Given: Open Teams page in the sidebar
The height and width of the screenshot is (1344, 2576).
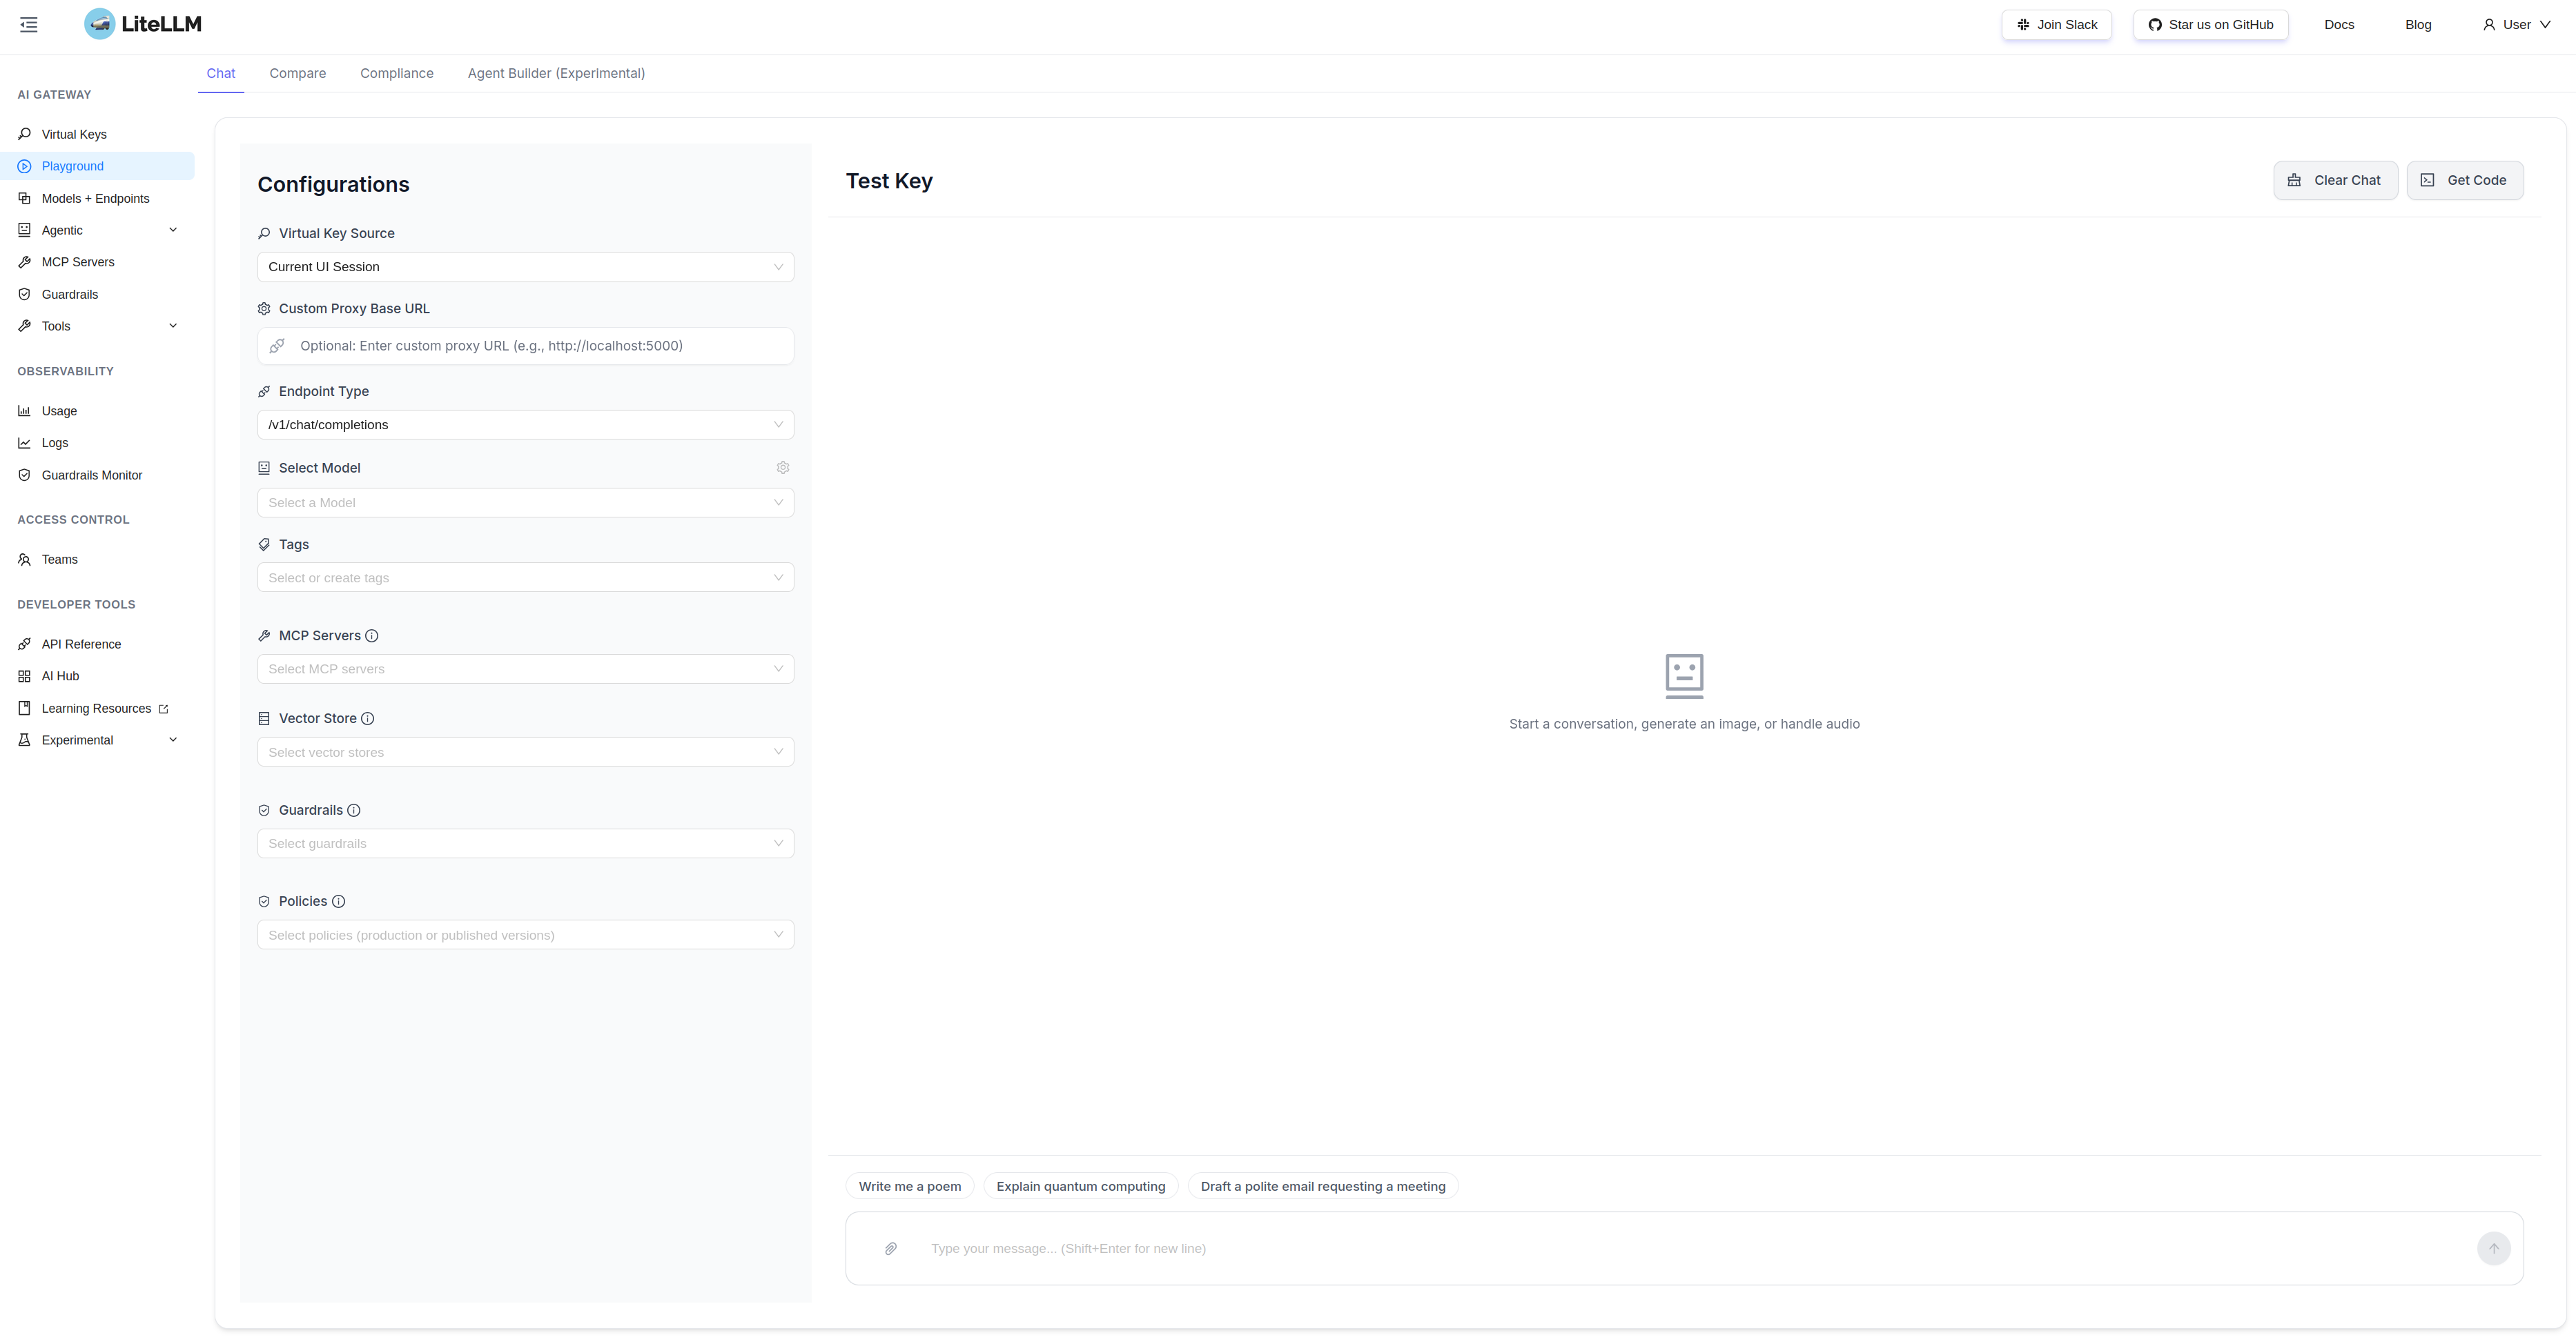Looking at the screenshot, I should (97, 560).
